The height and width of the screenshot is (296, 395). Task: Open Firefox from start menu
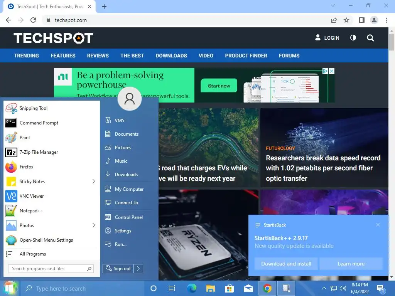tap(51, 167)
